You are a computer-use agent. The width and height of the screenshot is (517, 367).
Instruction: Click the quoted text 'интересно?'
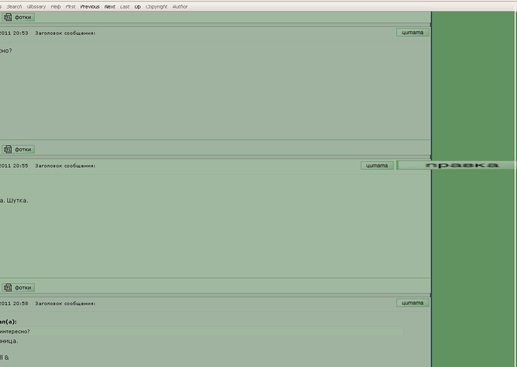(15, 331)
